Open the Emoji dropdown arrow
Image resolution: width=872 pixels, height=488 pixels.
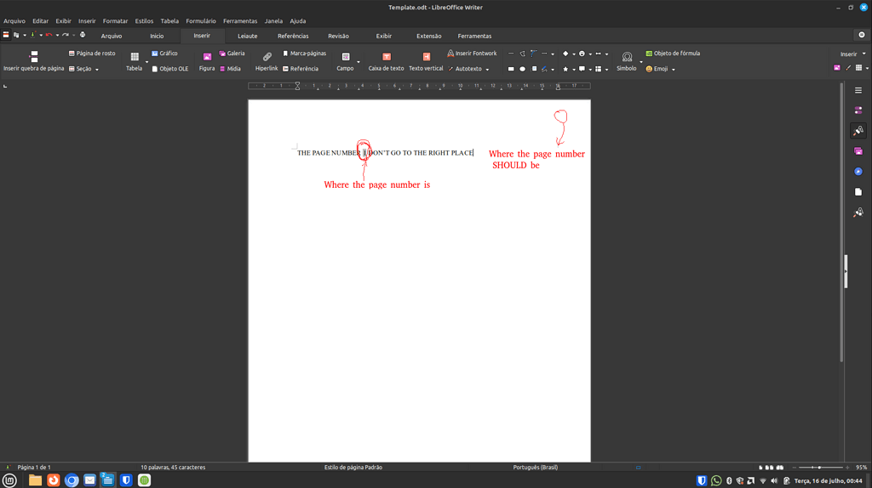click(674, 70)
